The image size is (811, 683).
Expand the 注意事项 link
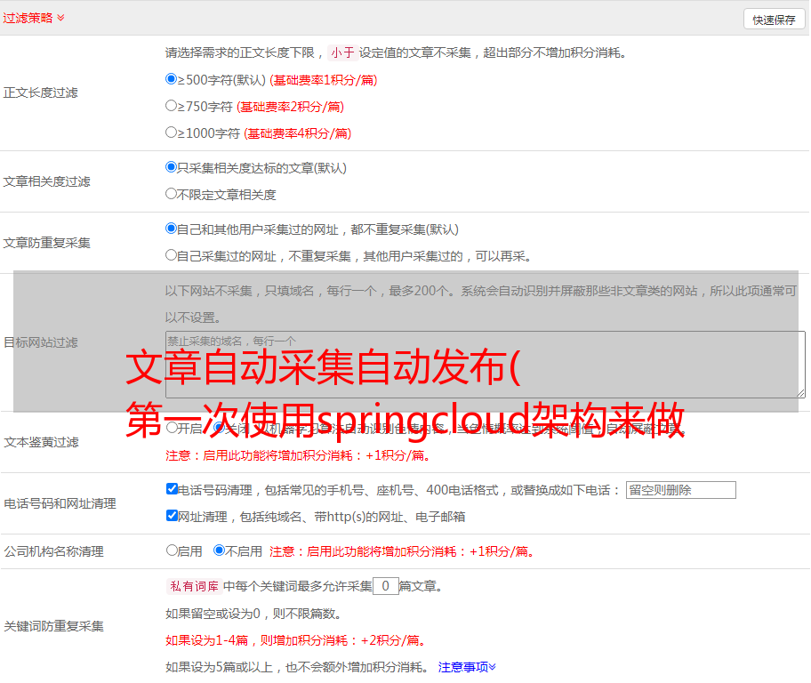click(x=467, y=667)
